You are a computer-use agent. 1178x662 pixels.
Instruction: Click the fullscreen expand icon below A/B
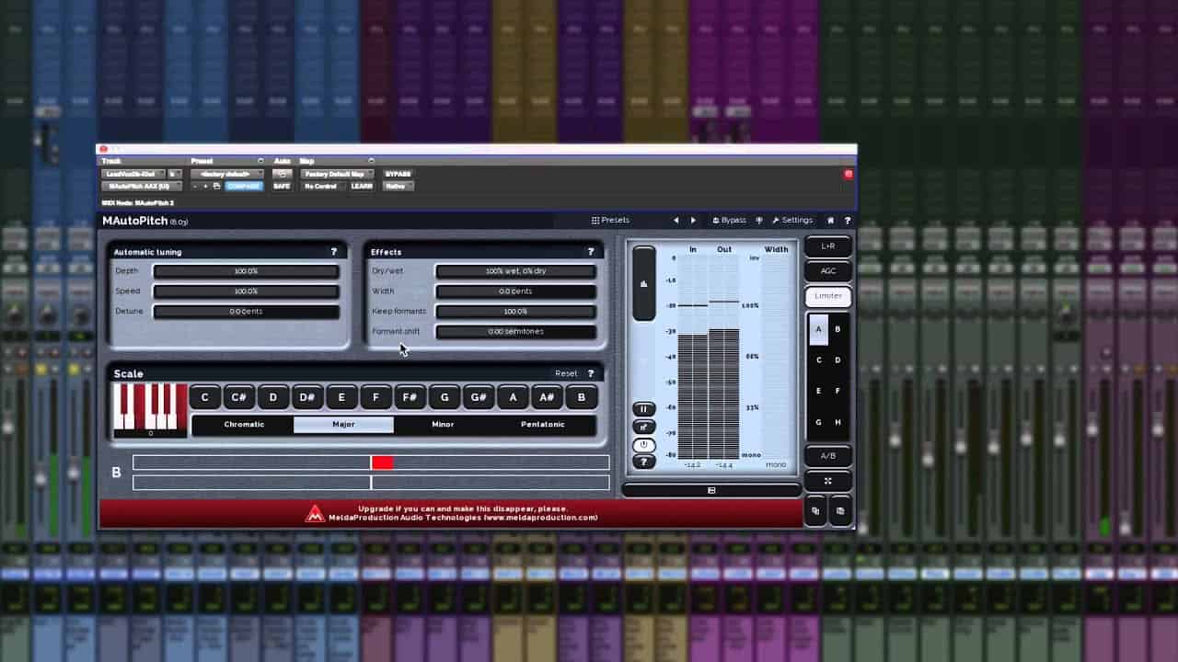click(x=827, y=481)
